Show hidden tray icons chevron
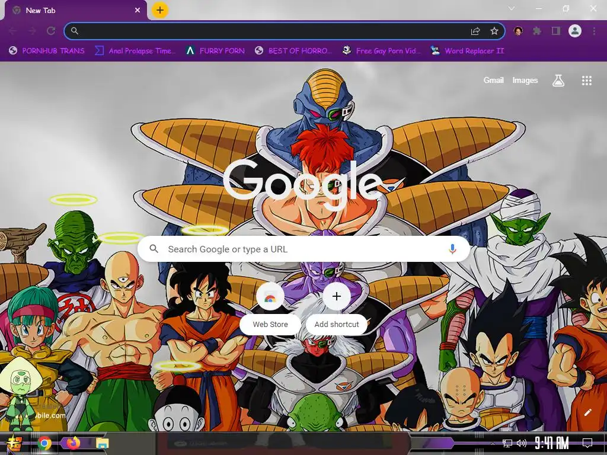The image size is (607, 455). 493,443
